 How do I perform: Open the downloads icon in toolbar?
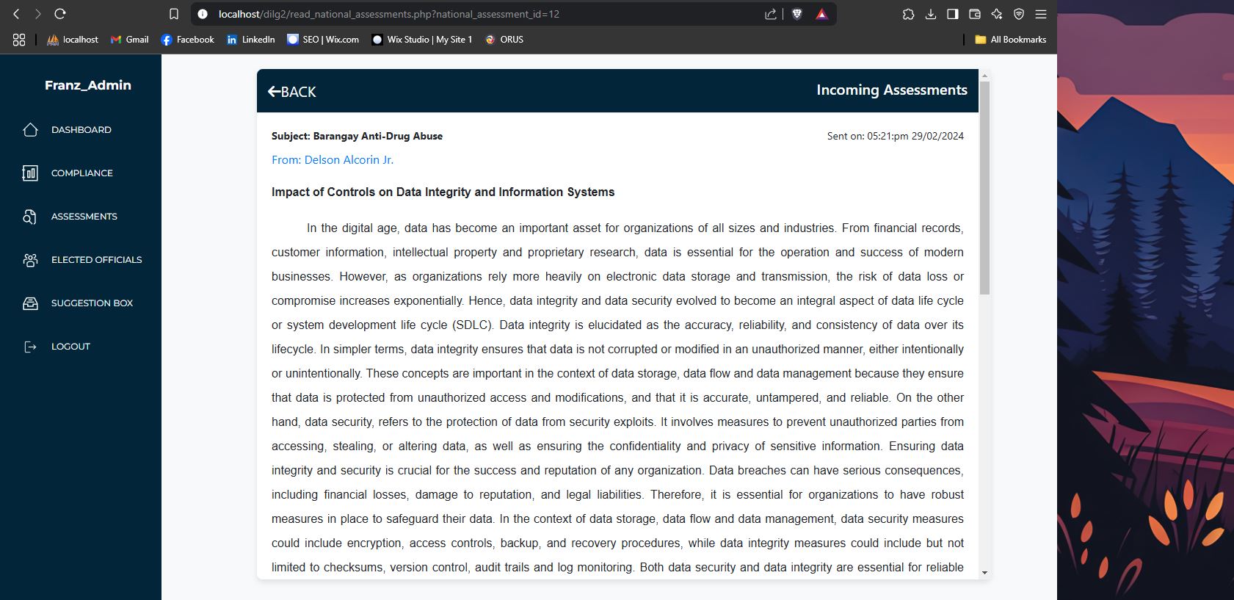point(930,14)
